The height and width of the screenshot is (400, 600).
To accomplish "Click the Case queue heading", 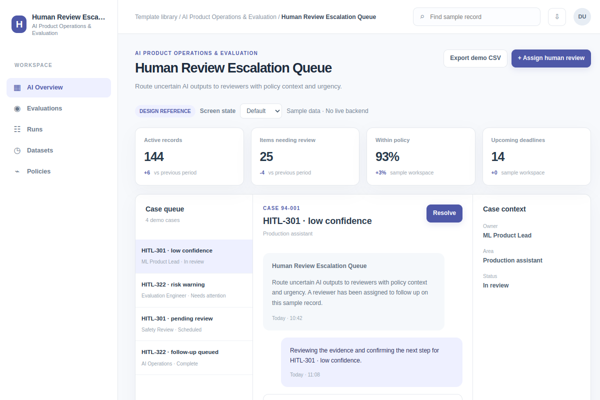I will (165, 209).
